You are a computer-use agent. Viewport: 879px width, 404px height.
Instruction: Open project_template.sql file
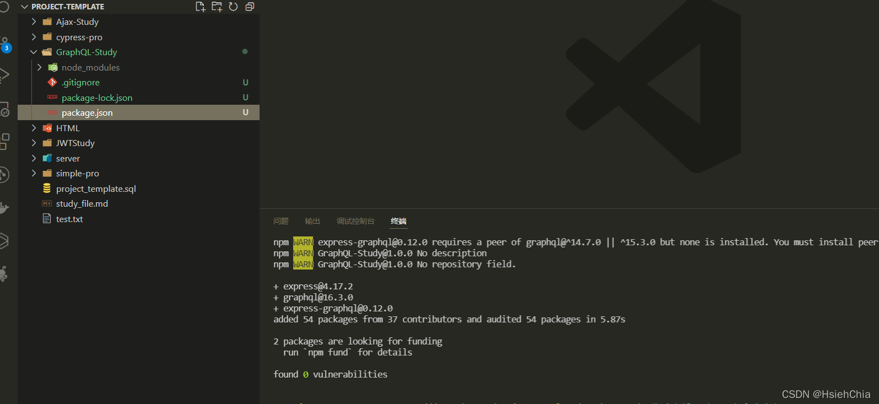[x=96, y=189]
